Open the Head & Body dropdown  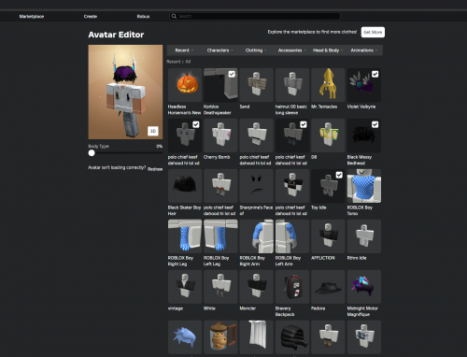click(328, 50)
